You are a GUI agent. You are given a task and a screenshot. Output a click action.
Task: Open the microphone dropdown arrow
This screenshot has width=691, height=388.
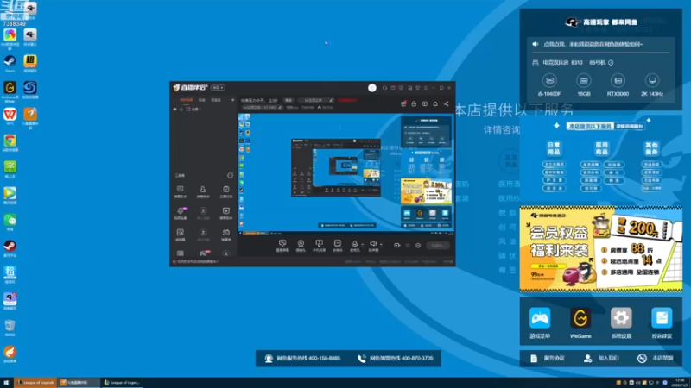coord(363,245)
